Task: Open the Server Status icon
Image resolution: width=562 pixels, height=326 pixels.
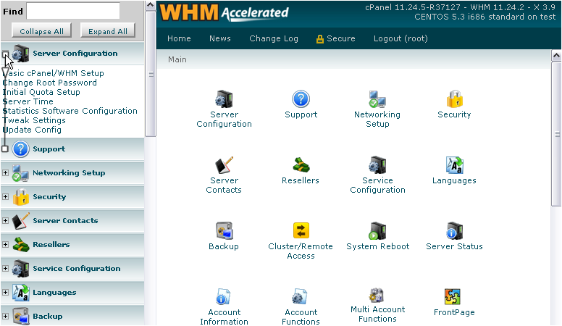Action: coord(454,231)
